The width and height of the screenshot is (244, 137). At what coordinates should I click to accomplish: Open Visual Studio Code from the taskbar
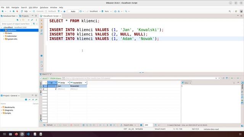[28, 134]
